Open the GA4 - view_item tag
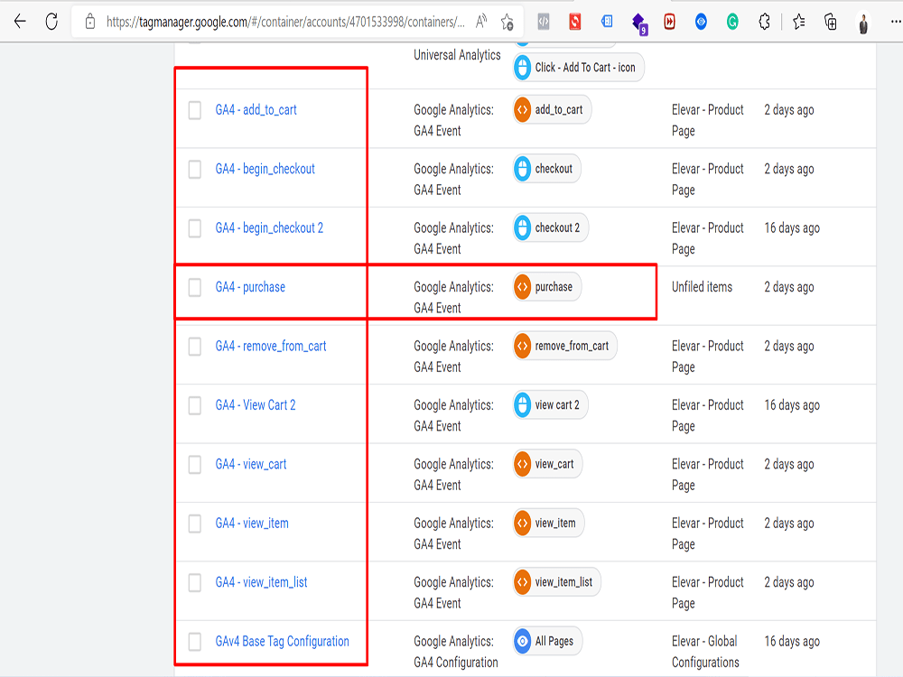903x677 pixels. pyautogui.click(x=252, y=524)
